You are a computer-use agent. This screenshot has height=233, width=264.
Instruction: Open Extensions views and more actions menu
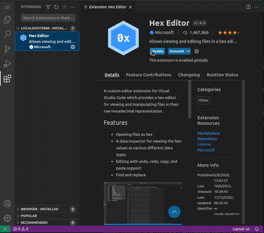(x=72, y=7)
